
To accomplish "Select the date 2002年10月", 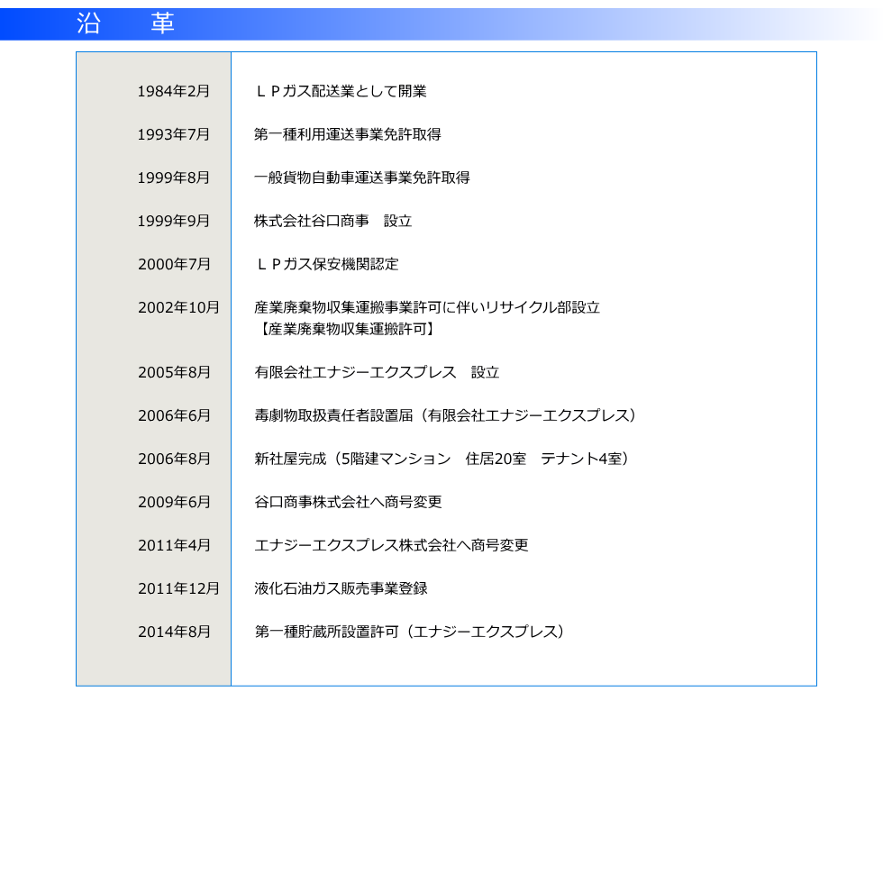I will click(x=178, y=307).
